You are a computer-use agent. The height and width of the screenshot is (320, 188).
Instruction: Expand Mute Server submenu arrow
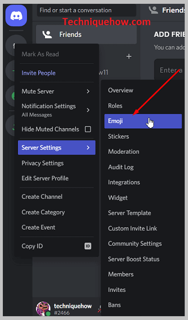click(88, 91)
